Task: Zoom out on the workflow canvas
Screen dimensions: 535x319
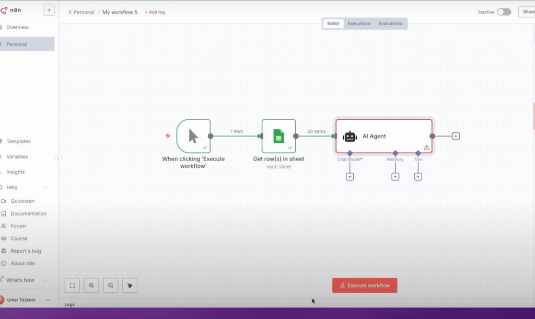Action: click(x=110, y=286)
